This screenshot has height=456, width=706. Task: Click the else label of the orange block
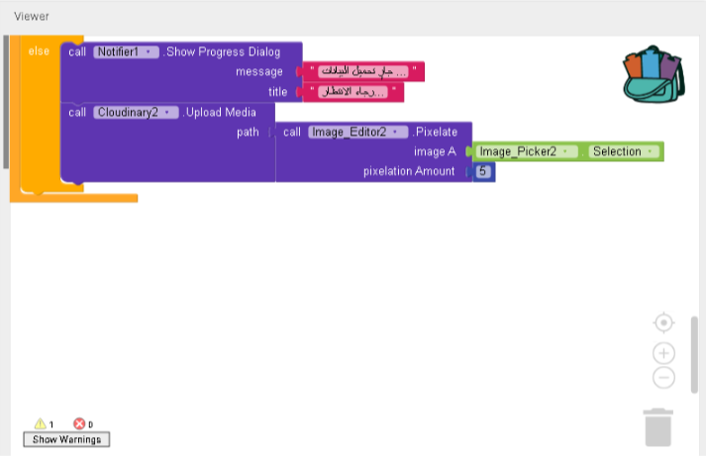click(x=39, y=50)
